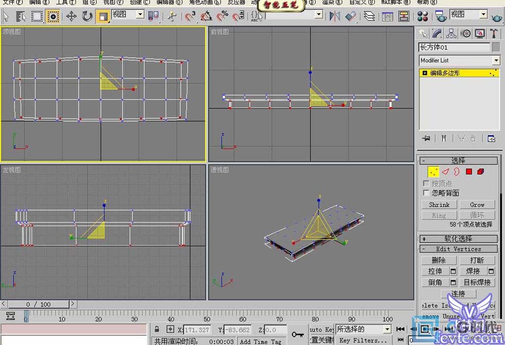Image resolution: width=505 pixels, height=345 pixels.
Task: Select Element sub-object level
Action: (481, 171)
